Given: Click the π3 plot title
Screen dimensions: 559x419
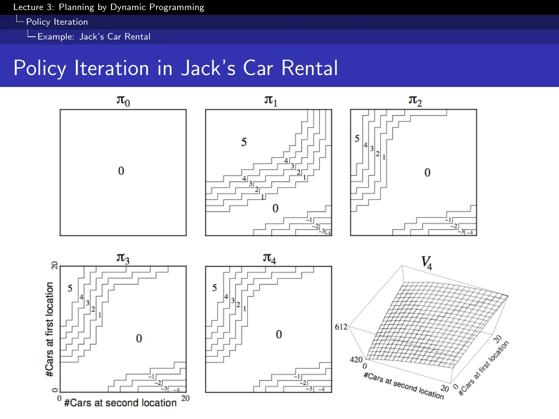Looking at the screenshot, I should [123, 258].
